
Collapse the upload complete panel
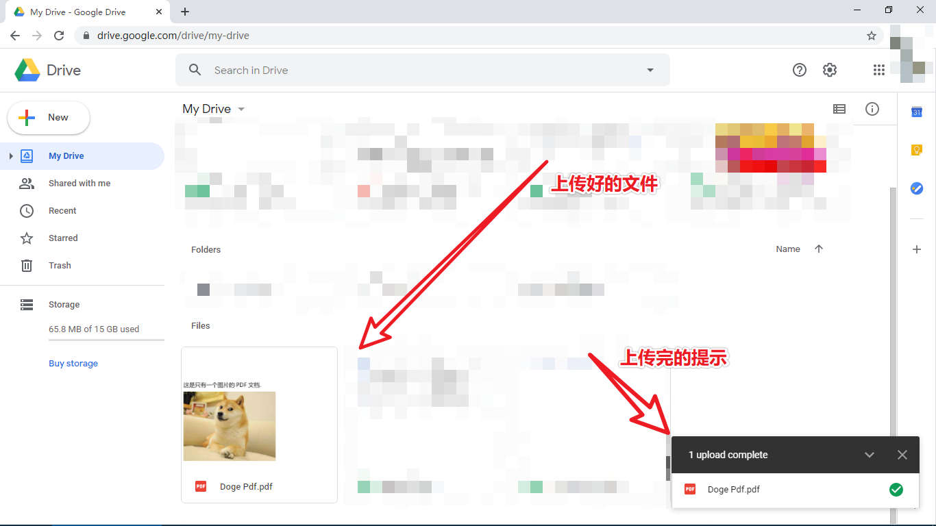click(870, 455)
